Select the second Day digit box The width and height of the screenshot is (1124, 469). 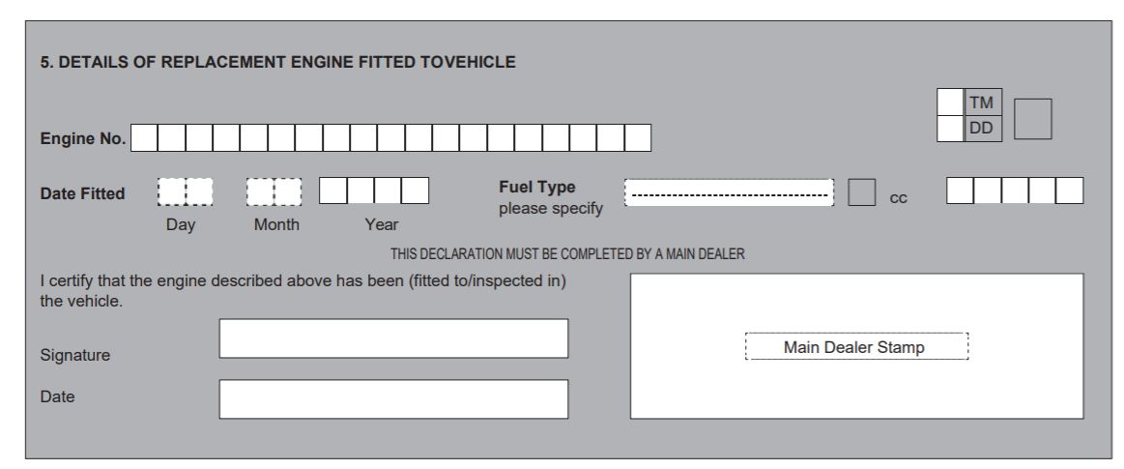pos(199,192)
